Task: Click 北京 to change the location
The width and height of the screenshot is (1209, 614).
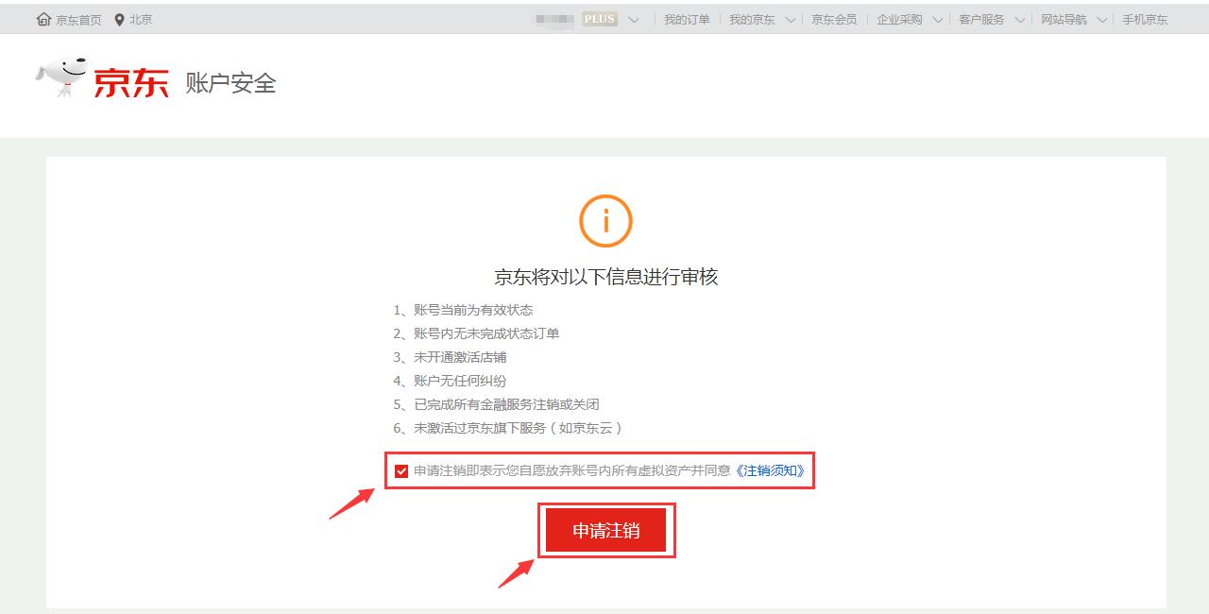Action: 139,17
